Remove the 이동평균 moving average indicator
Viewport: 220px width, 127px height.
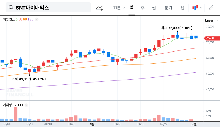(37, 19)
